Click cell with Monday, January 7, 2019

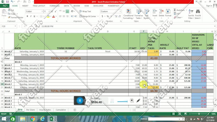click(29, 65)
